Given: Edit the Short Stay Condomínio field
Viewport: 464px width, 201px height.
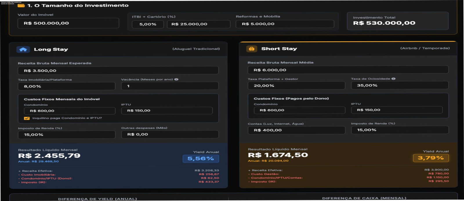Looking at the screenshot, I should [300, 110].
